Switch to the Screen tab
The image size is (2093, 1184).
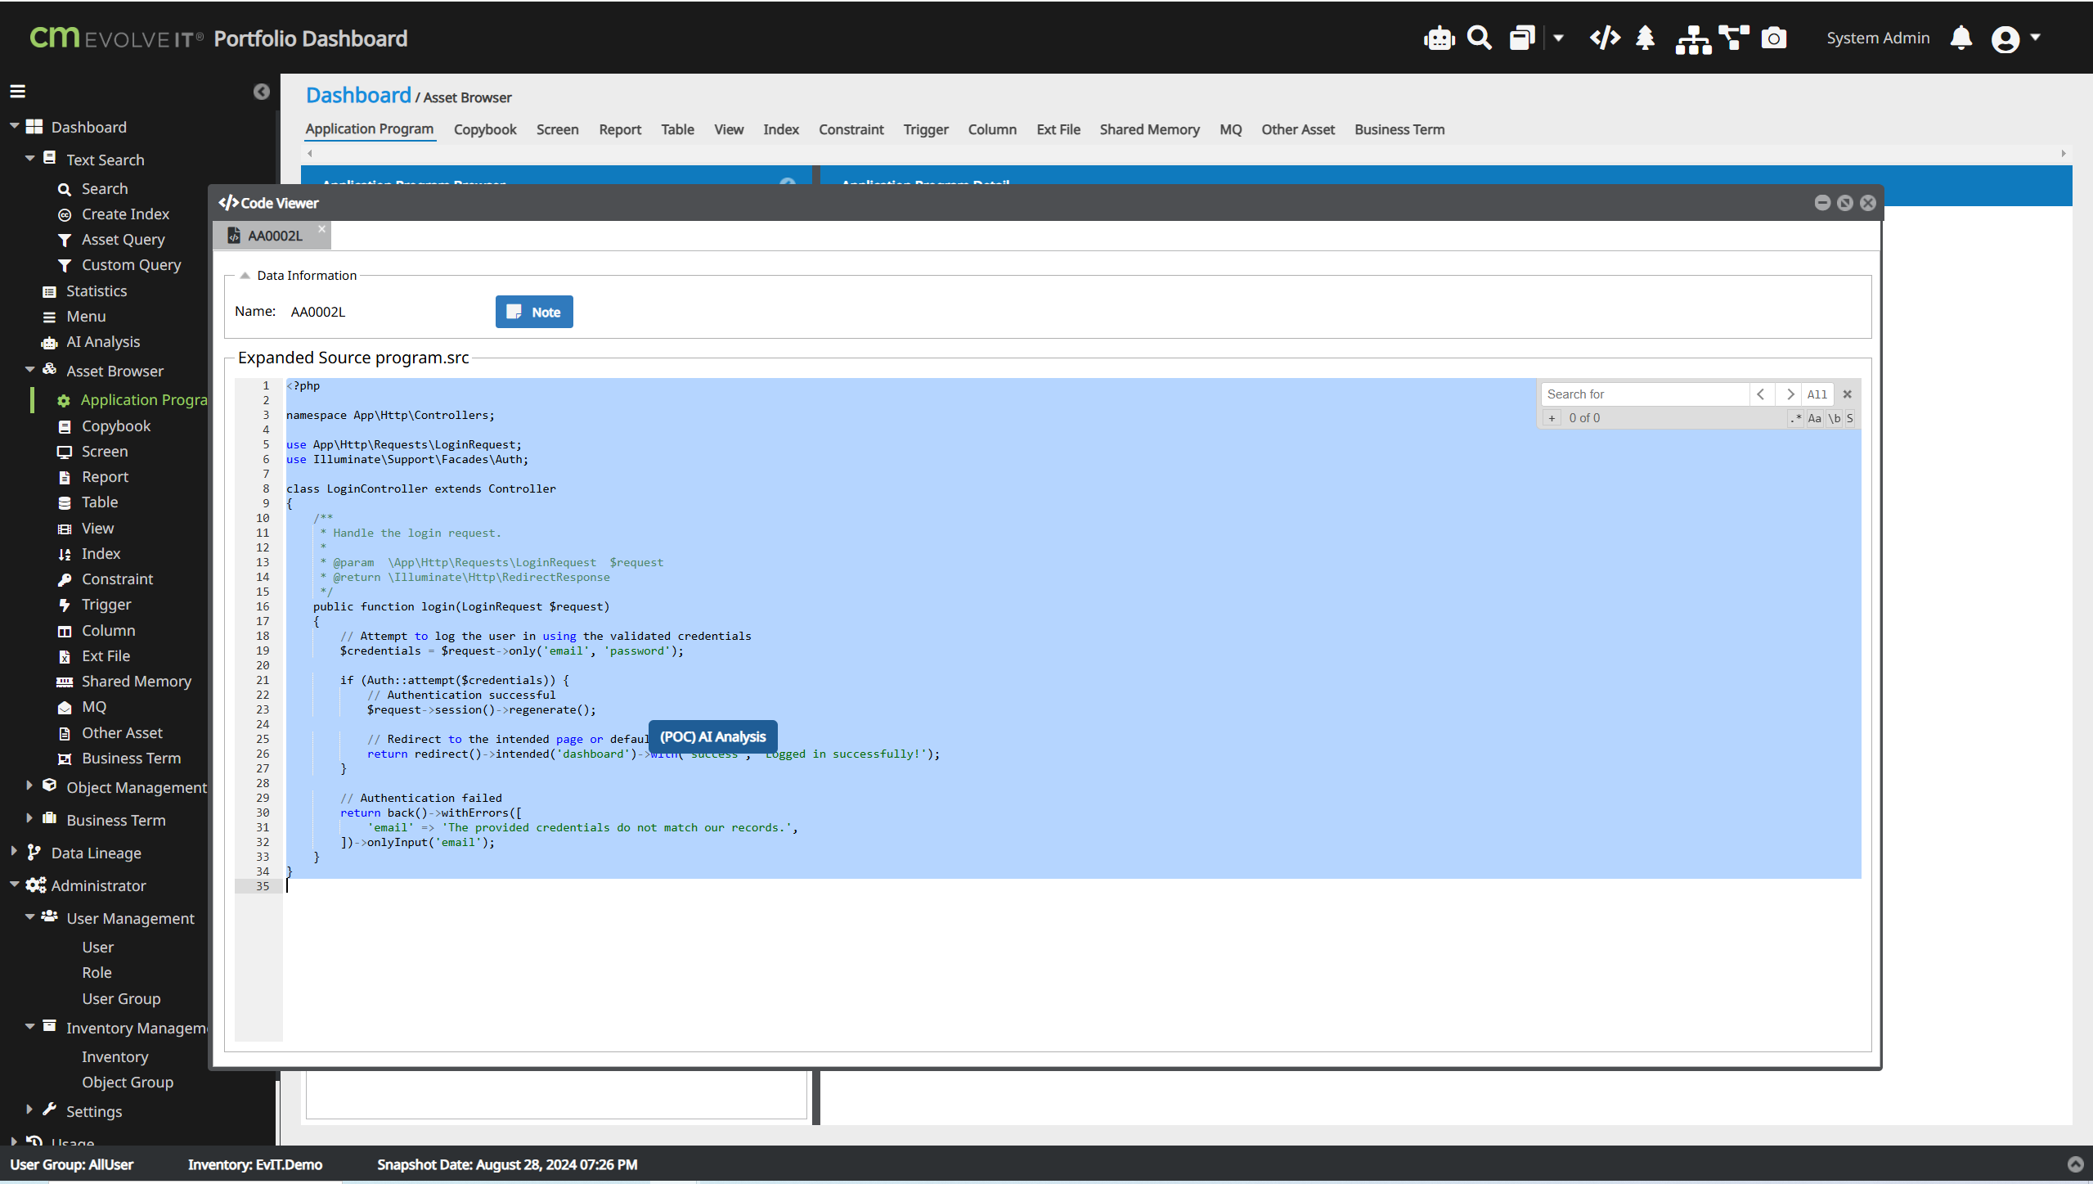click(557, 129)
